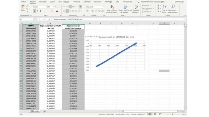Screen dimensions: 209x117
Task: Toggle wrap text button in Alignement
Action: 80,7
